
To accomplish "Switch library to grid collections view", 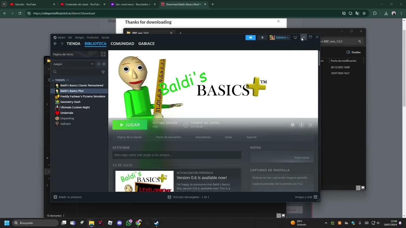I will coord(103,54).
